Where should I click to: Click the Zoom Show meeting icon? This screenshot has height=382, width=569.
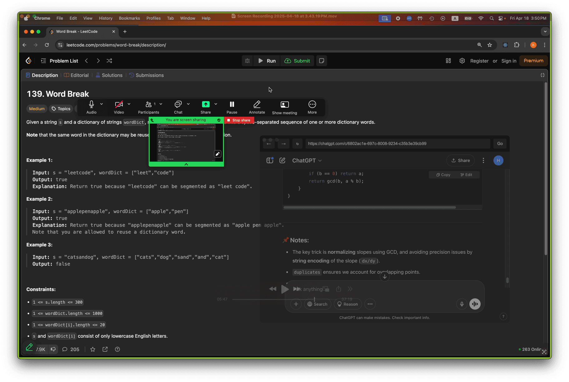pos(284,108)
